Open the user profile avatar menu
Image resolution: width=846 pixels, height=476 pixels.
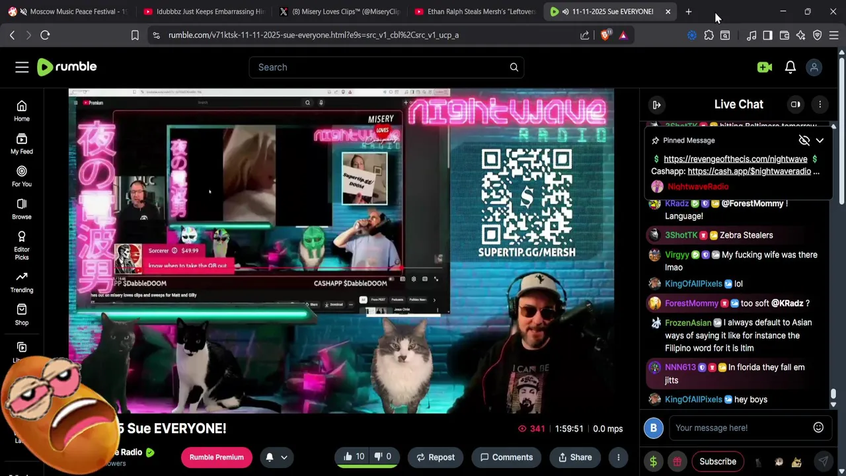[x=814, y=67]
